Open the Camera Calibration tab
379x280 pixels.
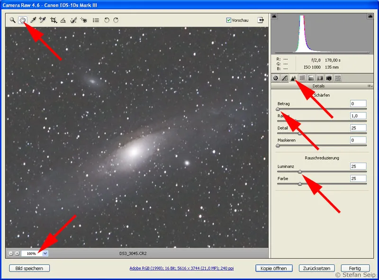pyautogui.click(x=329, y=78)
